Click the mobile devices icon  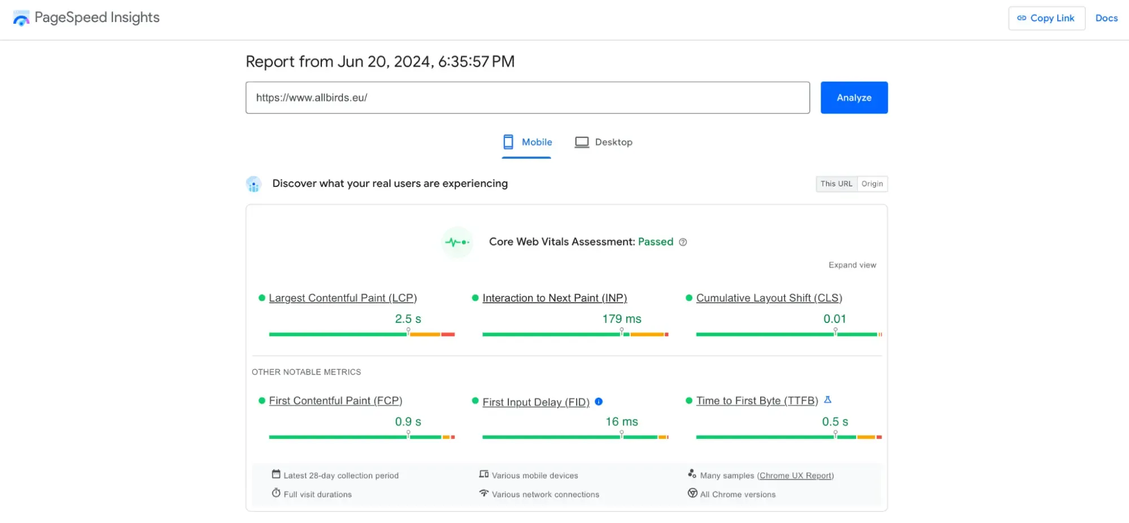coord(484,474)
